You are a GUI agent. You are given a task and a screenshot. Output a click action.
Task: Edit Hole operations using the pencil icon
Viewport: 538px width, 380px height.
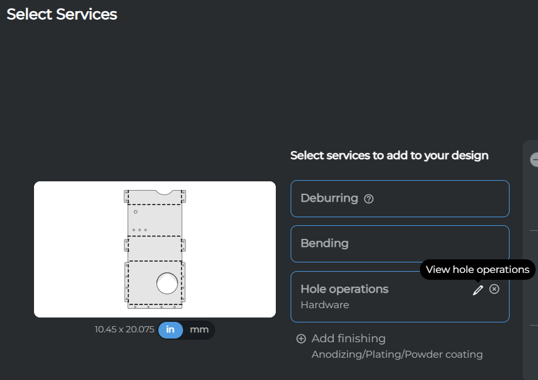pyautogui.click(x=477, y=289)
